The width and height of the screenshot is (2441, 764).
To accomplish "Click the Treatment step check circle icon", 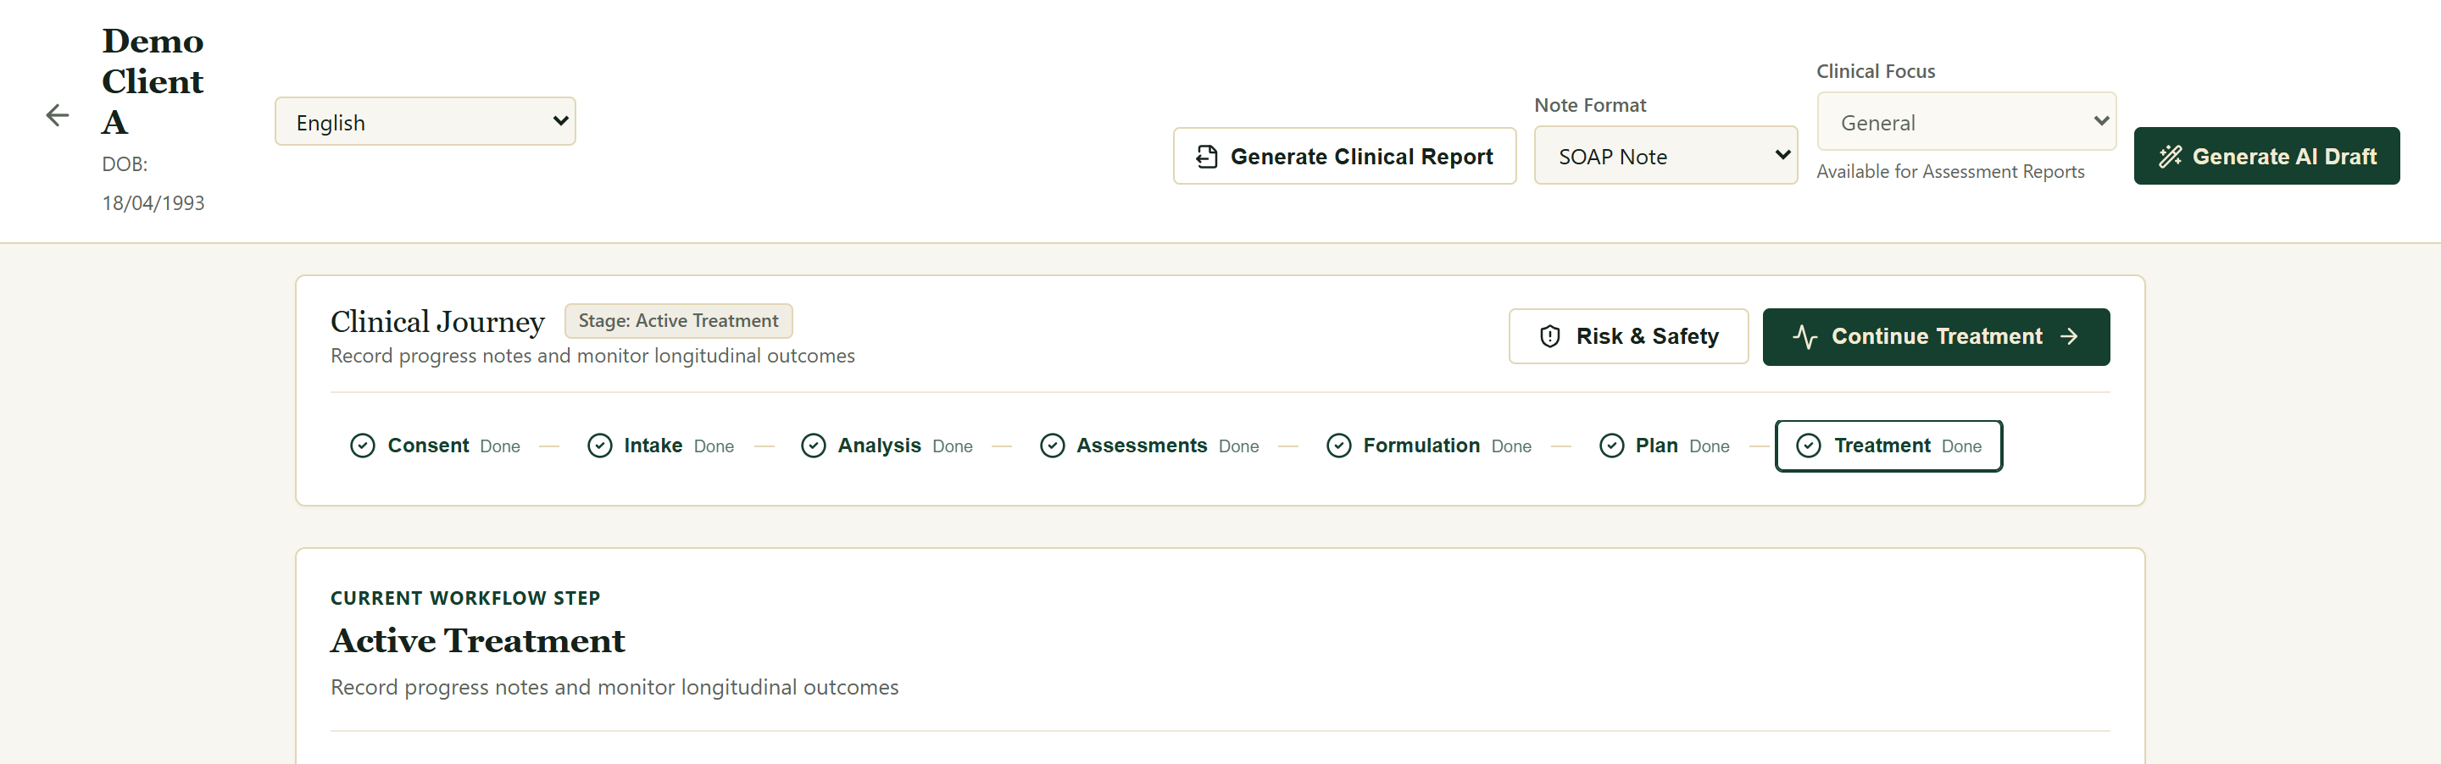I will (1809, 446).
